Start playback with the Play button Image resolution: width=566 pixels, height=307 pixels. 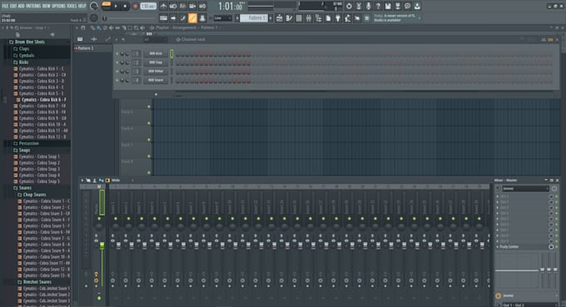(116, 6)
